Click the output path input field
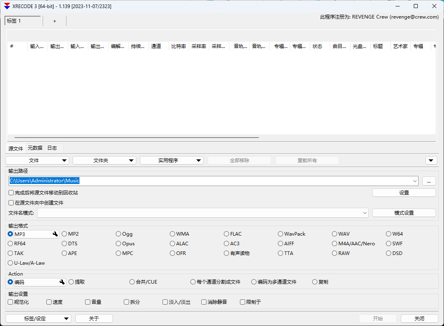Screen dimensions: 444x326 pyautogui.click(x=213, y=181)
